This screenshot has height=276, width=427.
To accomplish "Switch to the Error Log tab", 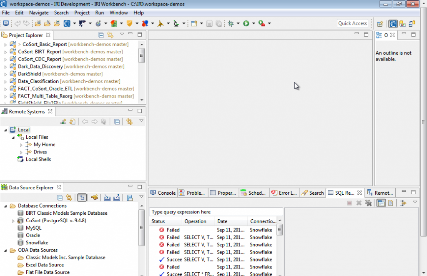I will 284,193.
